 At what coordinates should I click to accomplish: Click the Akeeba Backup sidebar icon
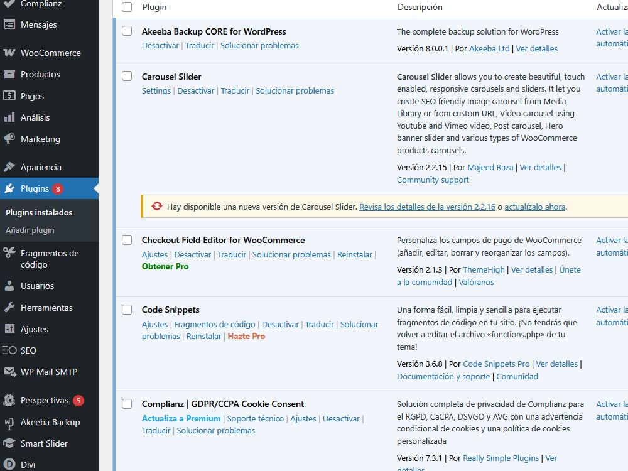[9, 423]
